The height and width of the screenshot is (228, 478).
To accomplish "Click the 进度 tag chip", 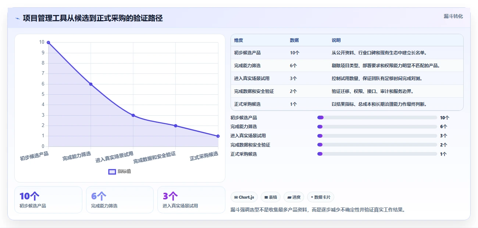I will [x=294, y=197].
